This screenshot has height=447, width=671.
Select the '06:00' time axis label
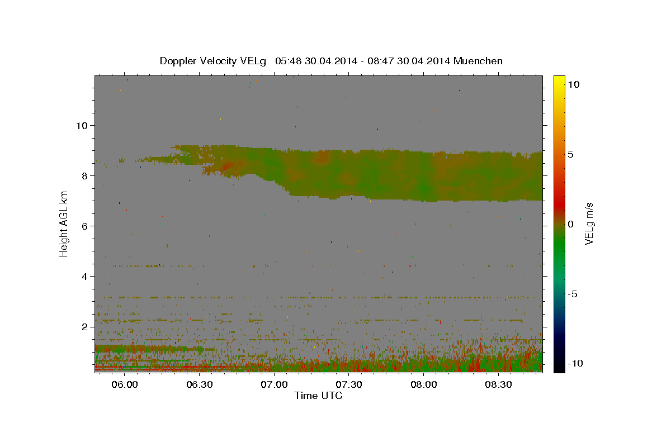point(125,385)
